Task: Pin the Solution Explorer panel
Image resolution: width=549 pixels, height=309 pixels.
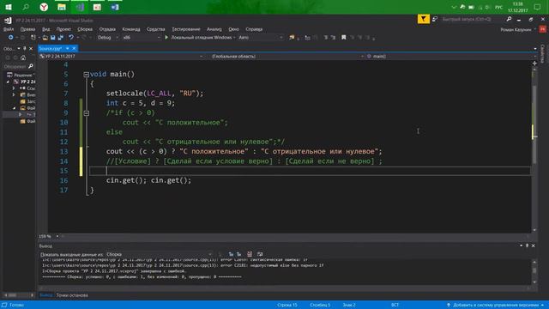Action: coord(25,48)
